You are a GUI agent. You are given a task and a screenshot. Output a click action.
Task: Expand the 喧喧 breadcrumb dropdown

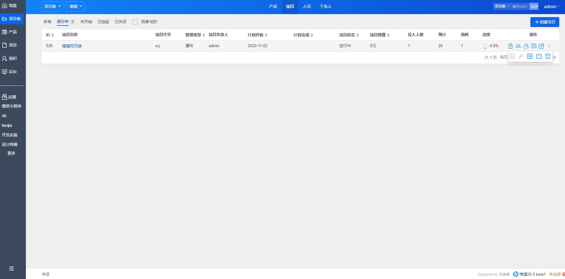(x=76, y=6)
